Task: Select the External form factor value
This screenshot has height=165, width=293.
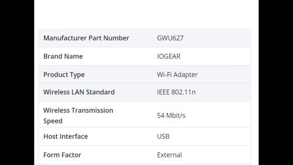Action: (169, 155)
